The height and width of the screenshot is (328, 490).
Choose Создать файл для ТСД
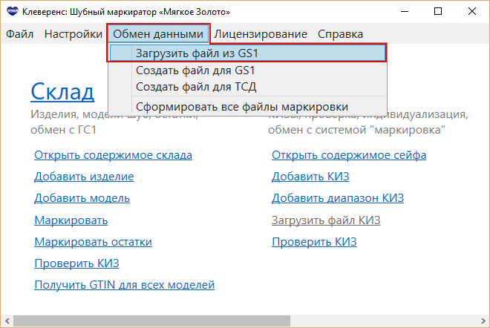247,87
